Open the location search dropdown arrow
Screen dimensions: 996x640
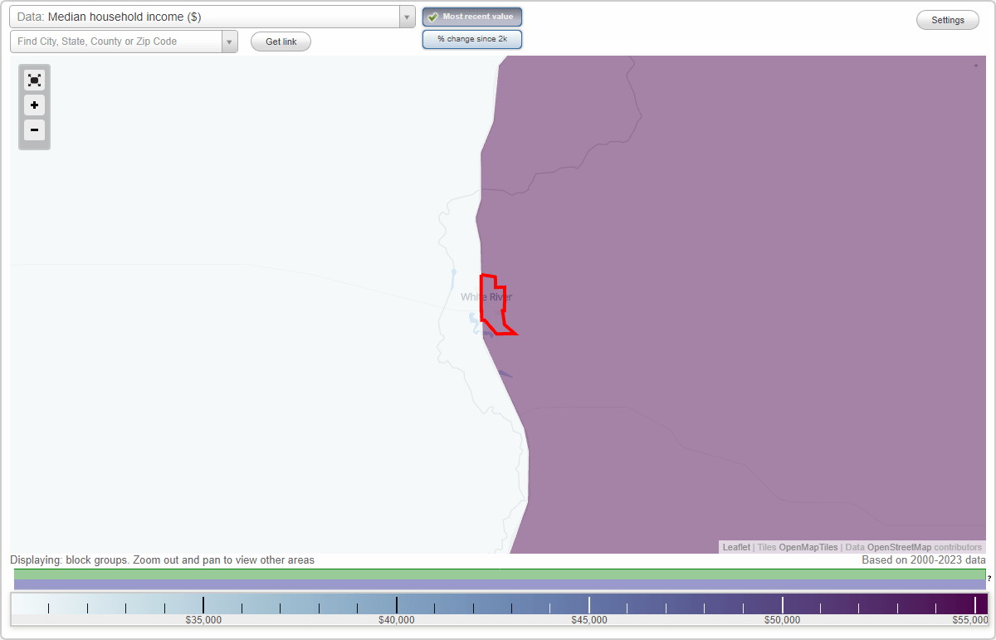click(229, 41)
